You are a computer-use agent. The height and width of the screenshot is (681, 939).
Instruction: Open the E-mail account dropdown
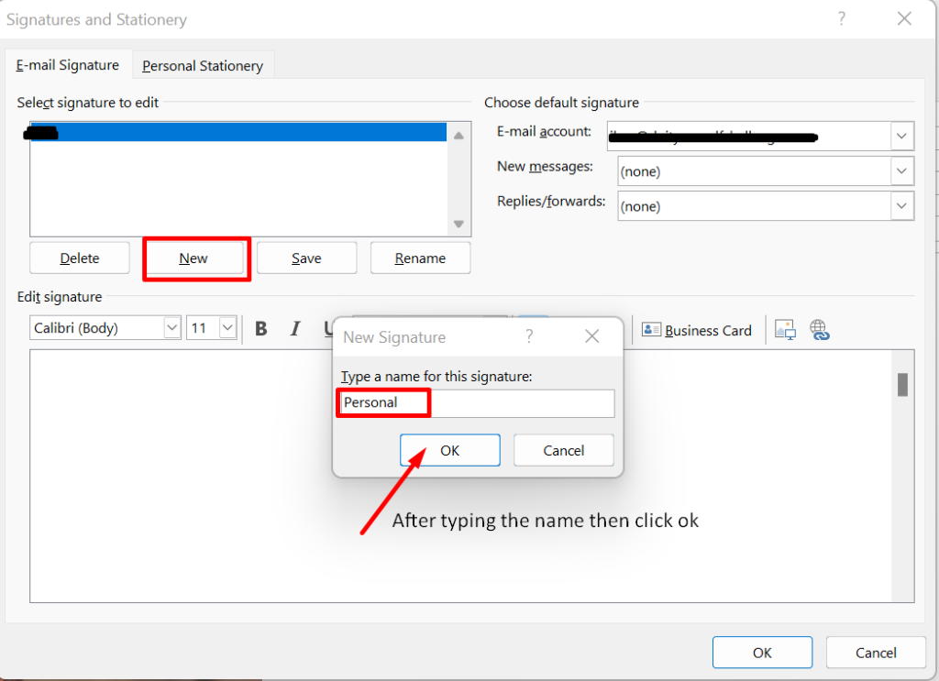click(x=902, y=137)
